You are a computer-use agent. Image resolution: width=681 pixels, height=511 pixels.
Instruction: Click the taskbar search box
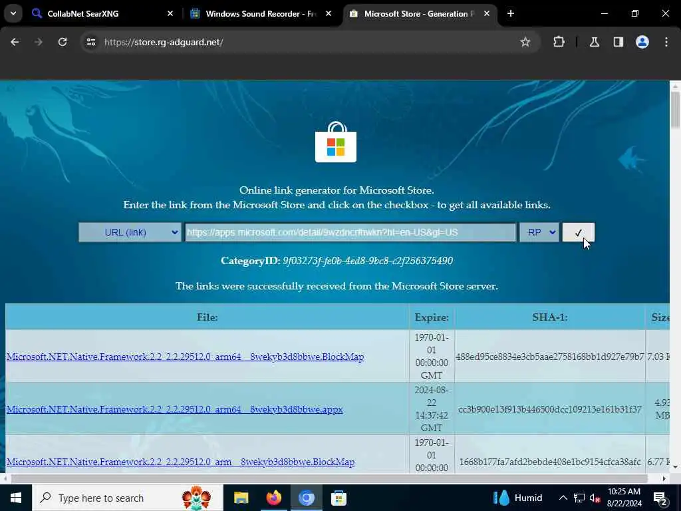pos(127,498)
